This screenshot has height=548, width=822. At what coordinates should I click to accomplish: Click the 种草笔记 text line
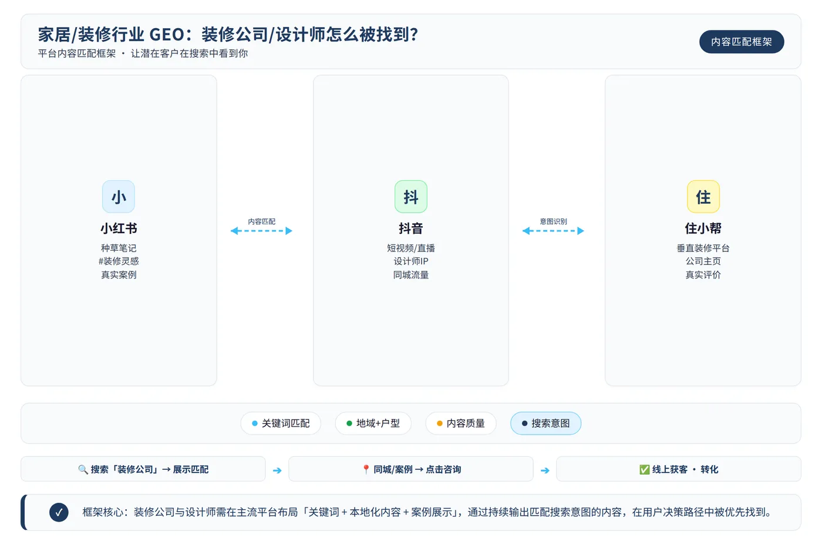pos(119,248)
